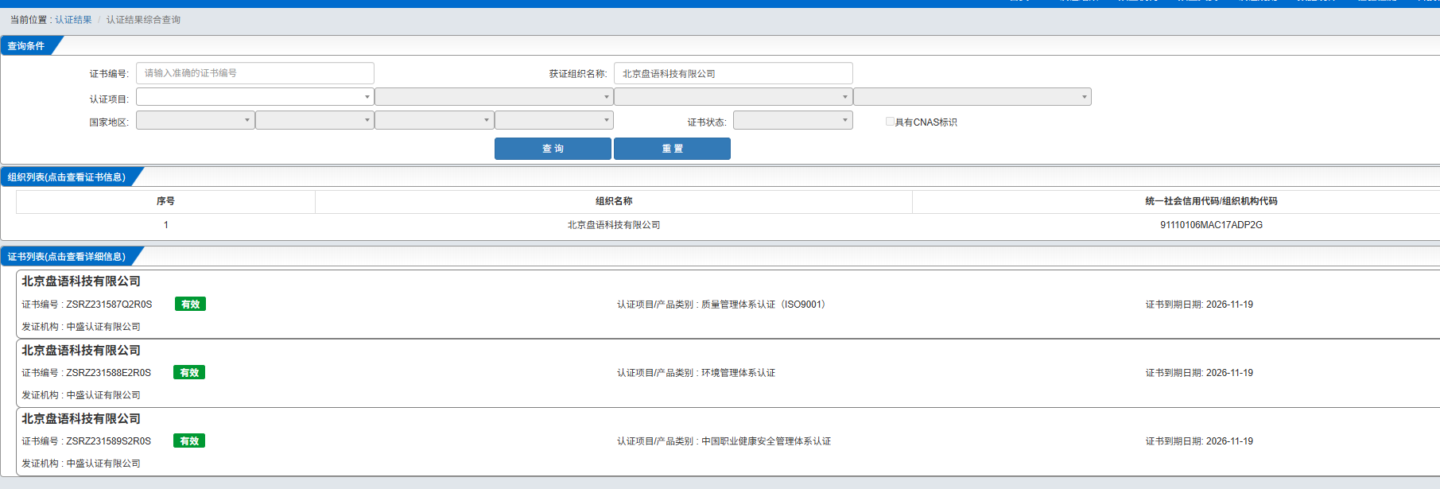Viewport: 1440px width, 489px height.
Task: Open the certificate ZSRZ231587Q2R0S title
Action: (81, 281)
